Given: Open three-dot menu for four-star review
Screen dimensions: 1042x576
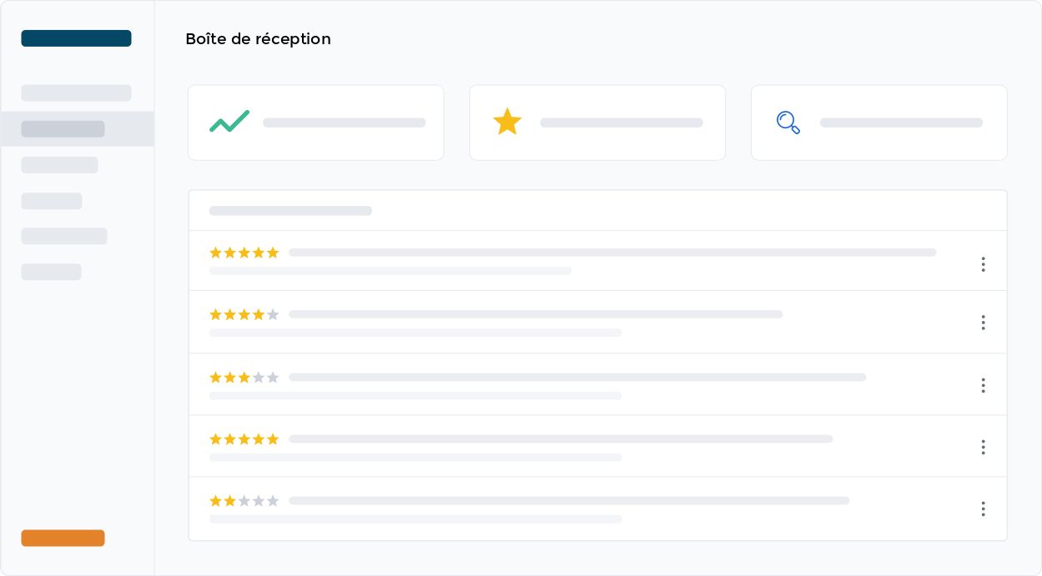Looking at the screenshot, I should [x=983, y=323].
